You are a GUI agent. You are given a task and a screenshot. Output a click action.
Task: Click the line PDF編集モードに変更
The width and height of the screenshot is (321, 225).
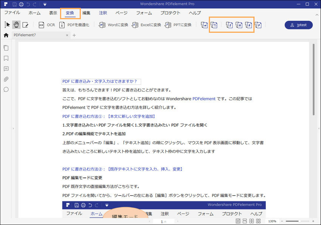(x=82, y=178)
